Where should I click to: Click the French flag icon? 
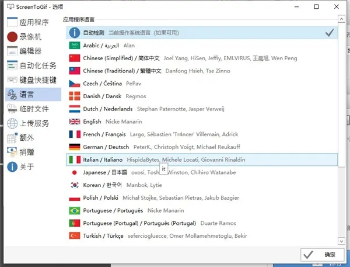[x=74, y=134]
